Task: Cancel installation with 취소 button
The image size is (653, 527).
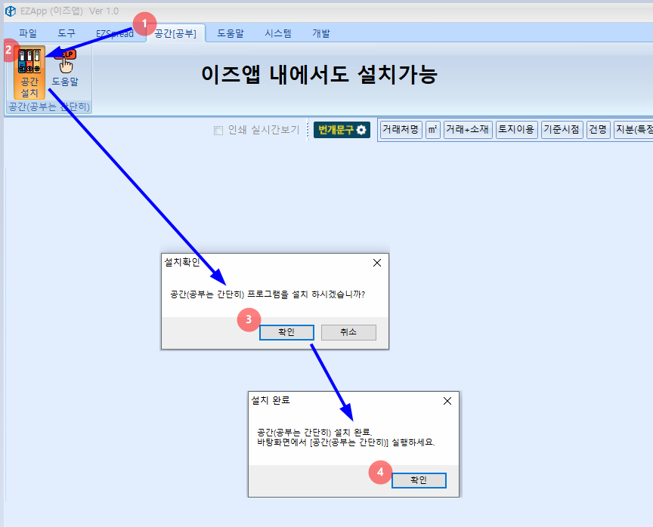Action: click(x=348, y=332)
